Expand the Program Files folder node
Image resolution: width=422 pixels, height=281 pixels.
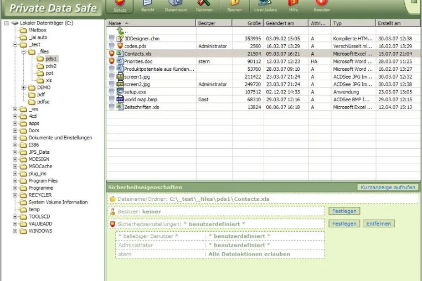[15, 181]
